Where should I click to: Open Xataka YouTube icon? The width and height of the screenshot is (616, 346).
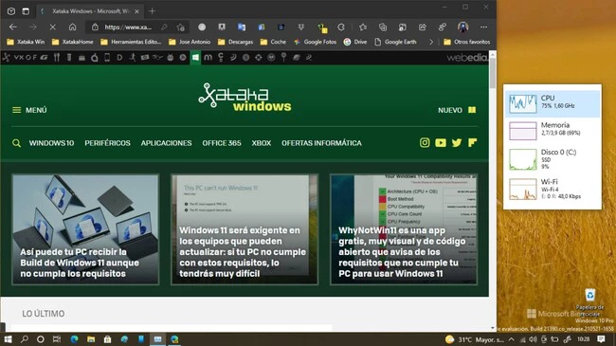pos(441,143)
